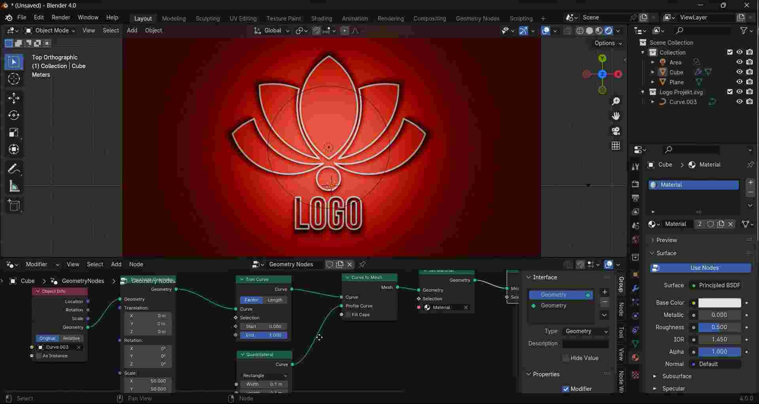Select the Move tool
Screen dimensions: 759x404
coord(14,98)
